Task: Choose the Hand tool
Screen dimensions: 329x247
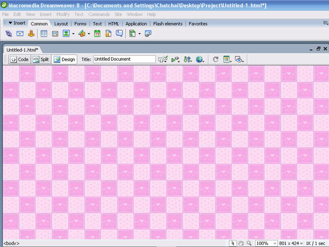Action: click(241, 243)
